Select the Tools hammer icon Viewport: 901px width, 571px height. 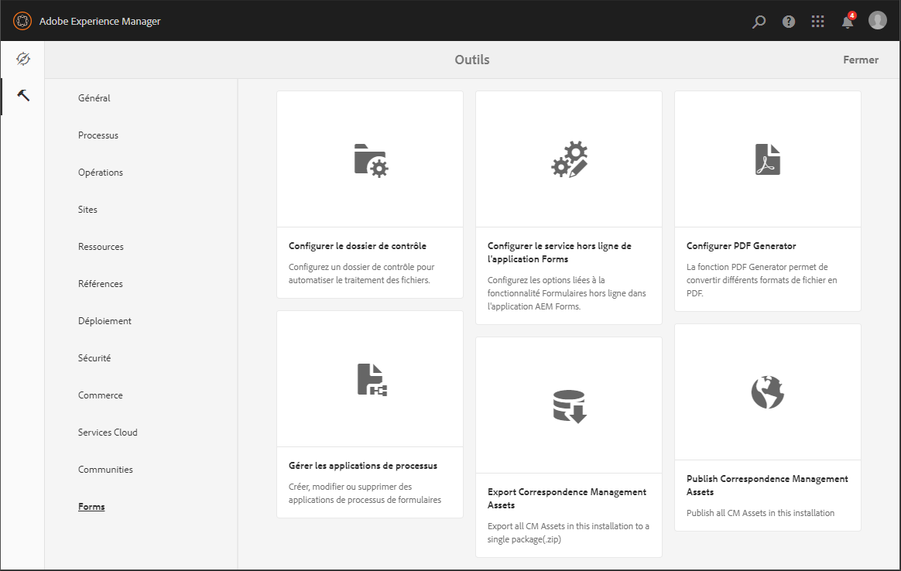tap(23, 95)
